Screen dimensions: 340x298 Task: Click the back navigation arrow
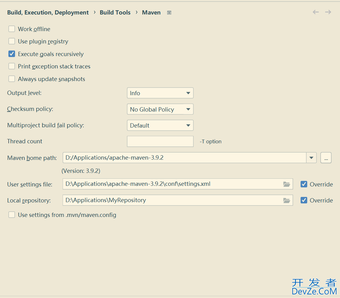tap(316, 12)
